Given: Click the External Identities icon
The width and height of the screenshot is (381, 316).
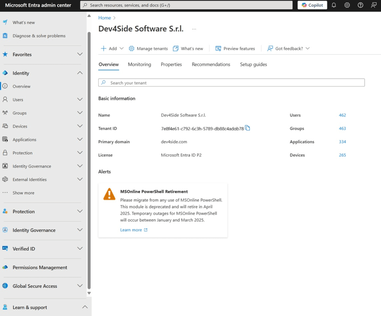Looking at the screenshot, I should click(x=5, y=179).
